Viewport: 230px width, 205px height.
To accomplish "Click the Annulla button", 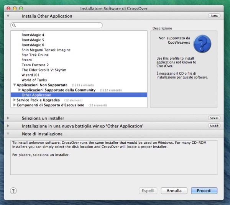I will pyautogui.click(x=174, y=190).
